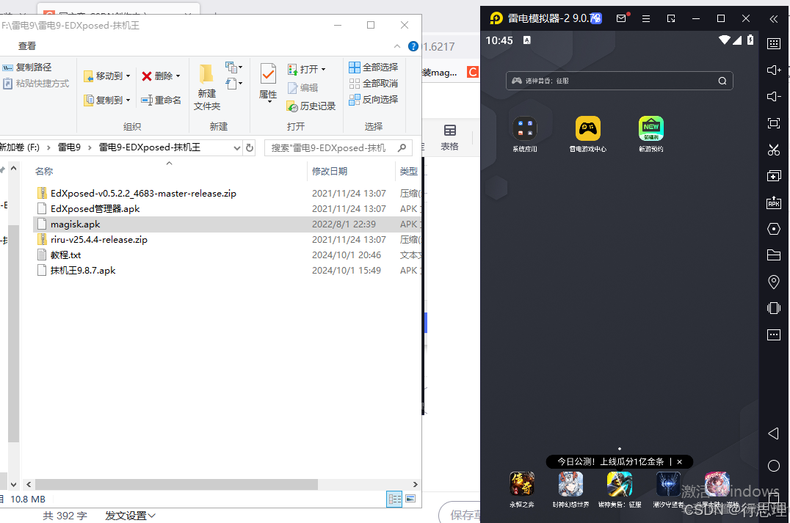This screenshot has height=523, width=790.
Task: Click the install APK icon in LDPlayer
Action: [773, 202]
